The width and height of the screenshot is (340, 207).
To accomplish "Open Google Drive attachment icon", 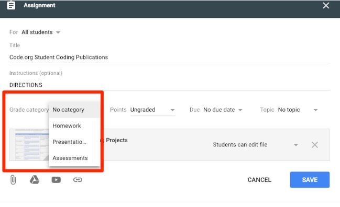I will (x=35, y=180).
